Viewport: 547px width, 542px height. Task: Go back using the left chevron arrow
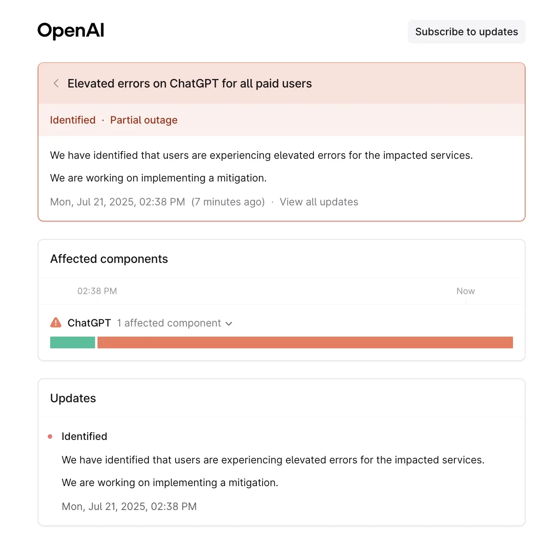click(56, 83)
